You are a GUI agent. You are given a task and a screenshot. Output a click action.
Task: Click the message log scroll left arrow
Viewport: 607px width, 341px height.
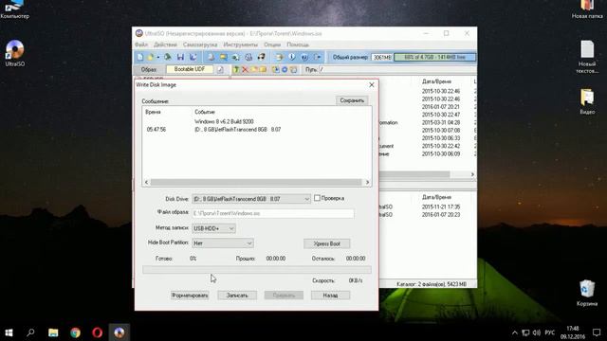click(x=146, y=182)
